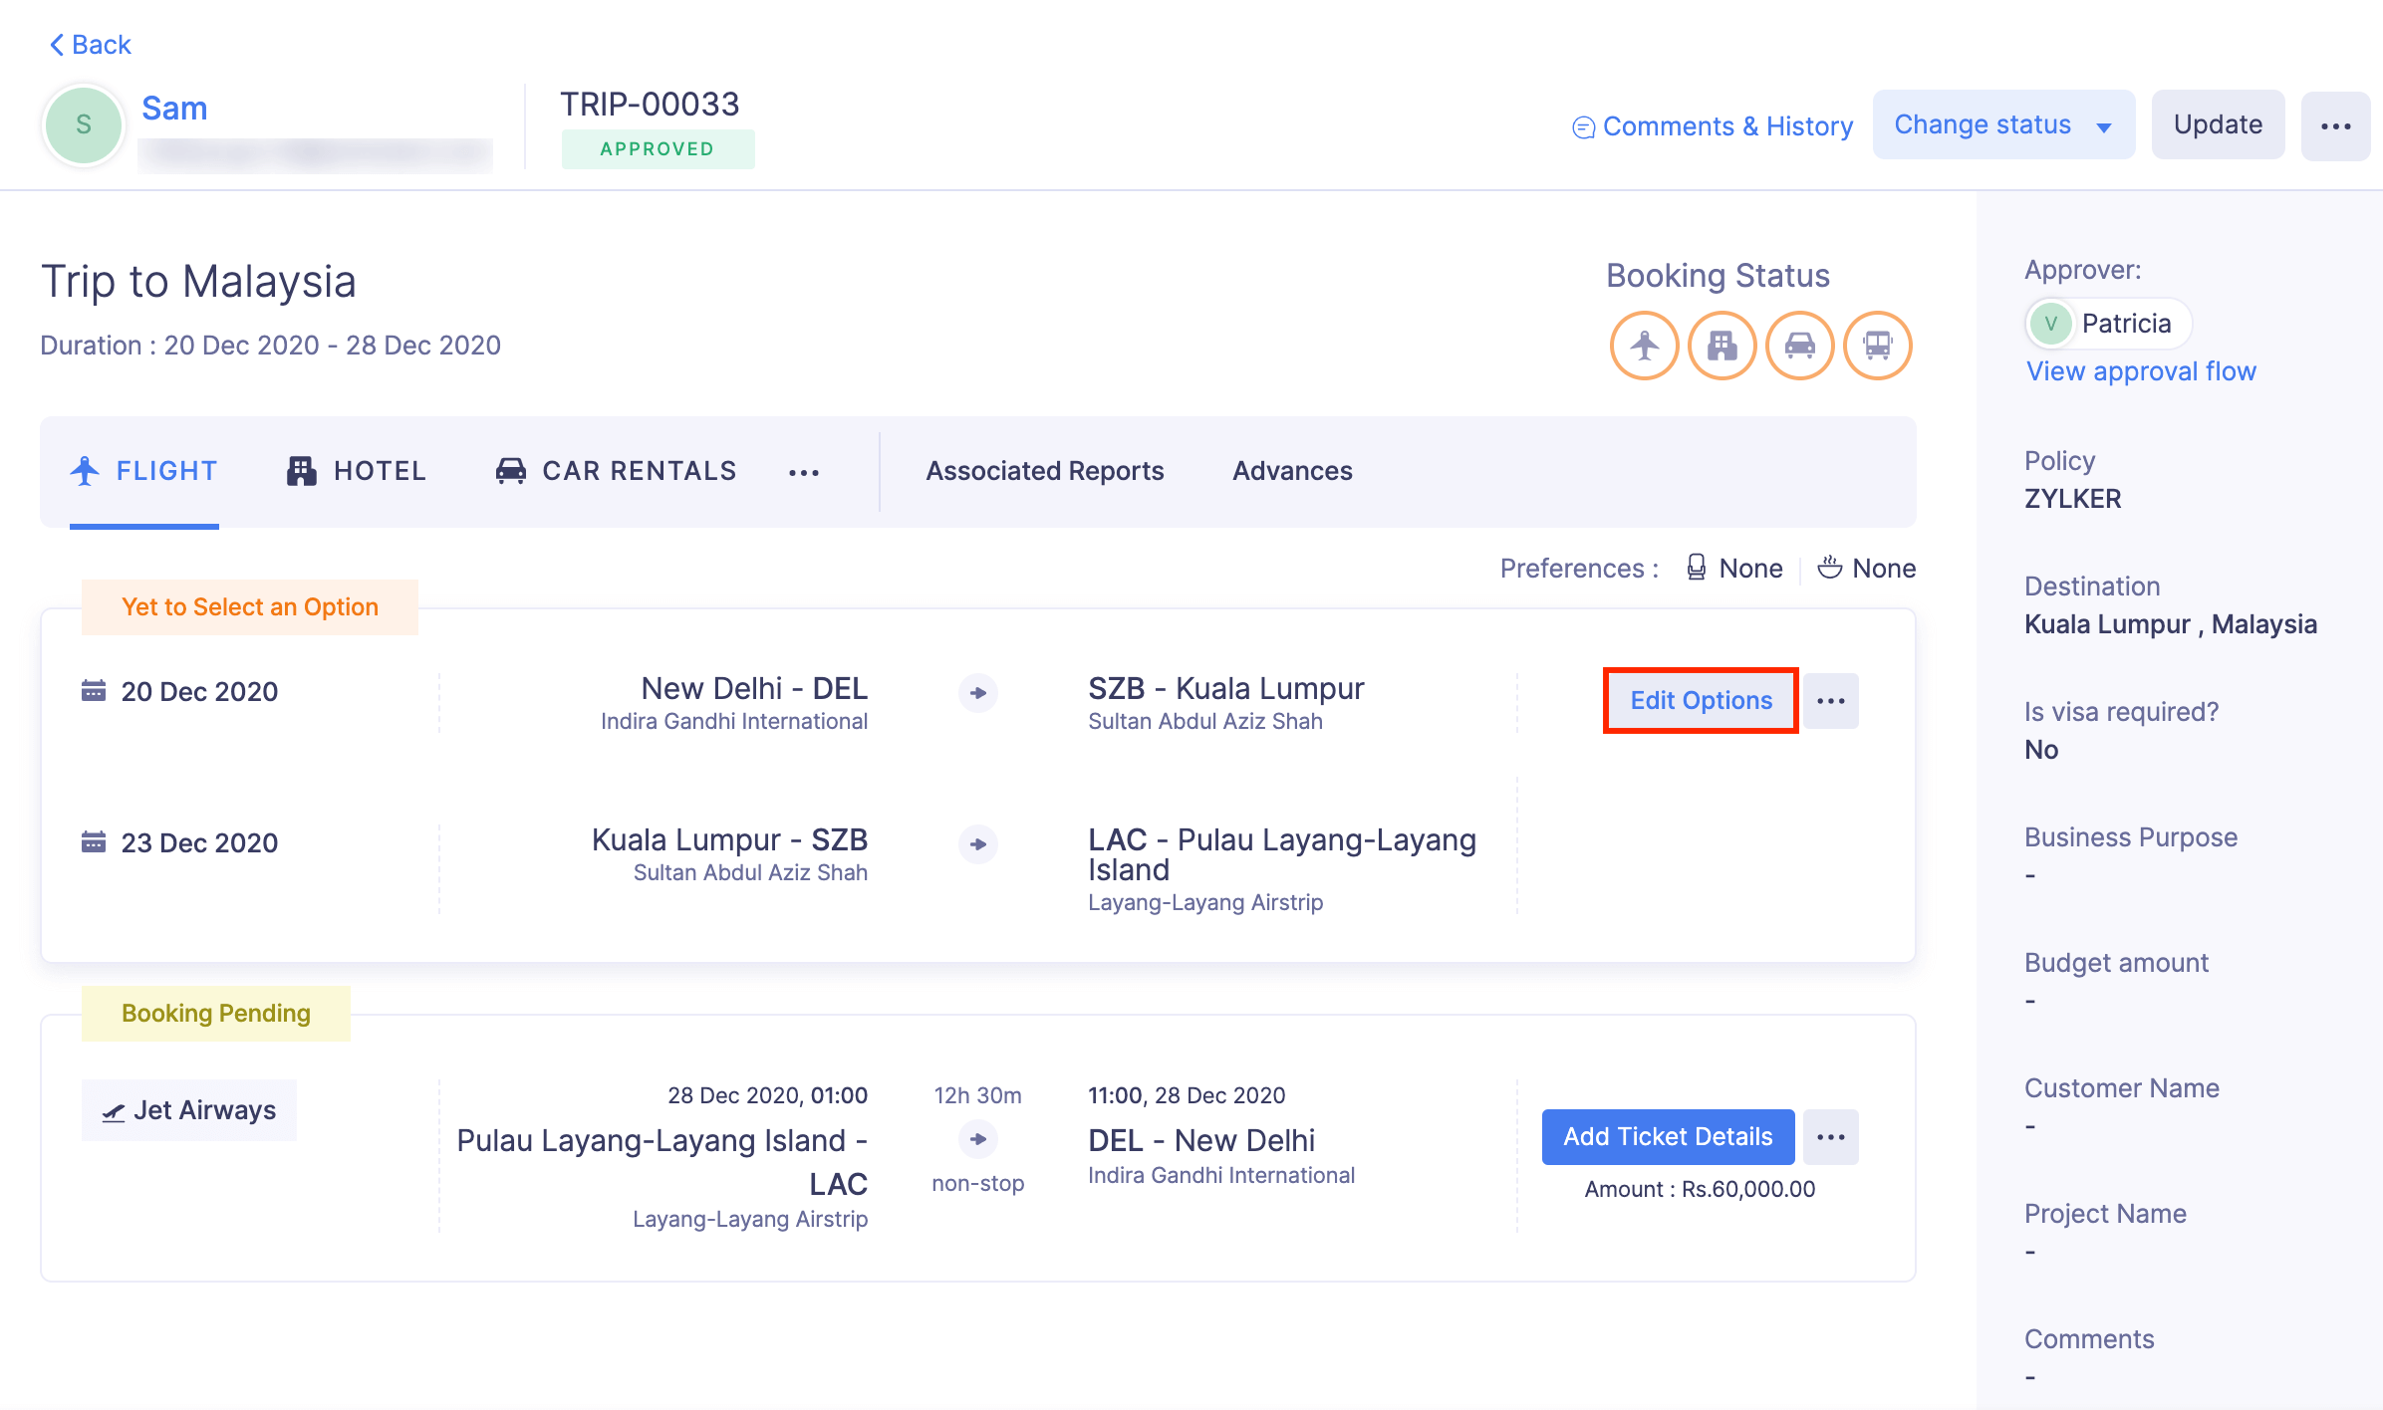The width and height of the screenshot is (2383, 1410).
Task: Open more options next to Edit Options
Action: (1830, 701)
